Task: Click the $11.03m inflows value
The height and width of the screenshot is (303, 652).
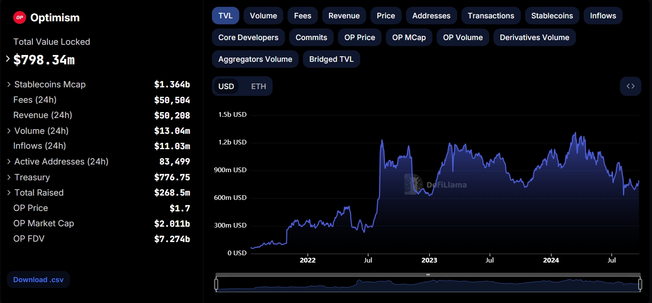Action: (x=172, y=146)
